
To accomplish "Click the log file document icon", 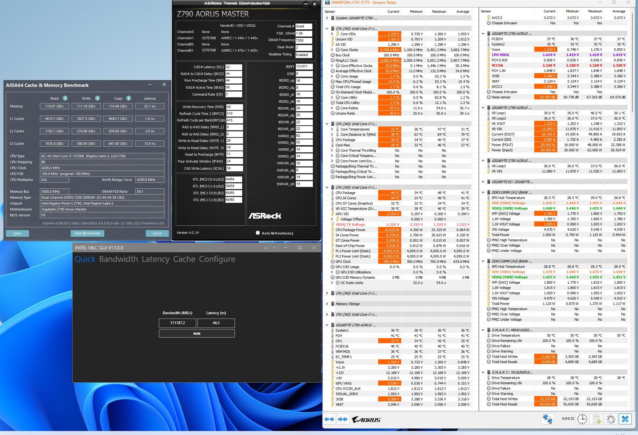I will click(x=596, y=419).
